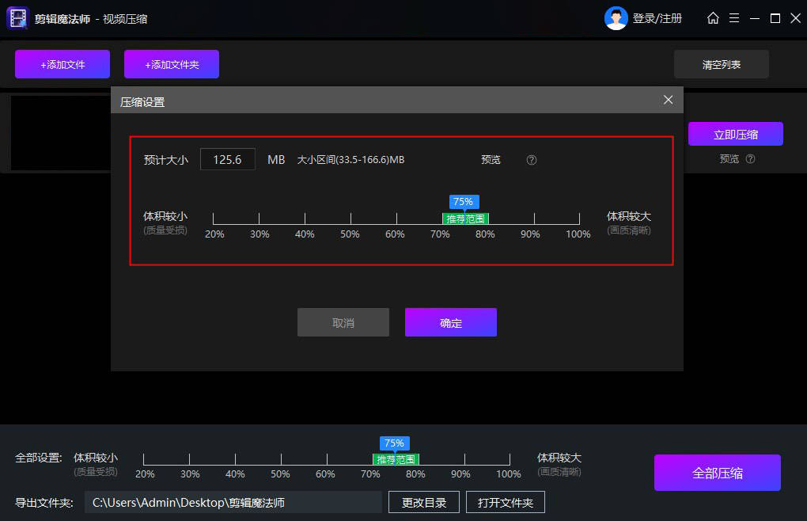Click bottom 推荐范围 green marker

pos(396,459)
